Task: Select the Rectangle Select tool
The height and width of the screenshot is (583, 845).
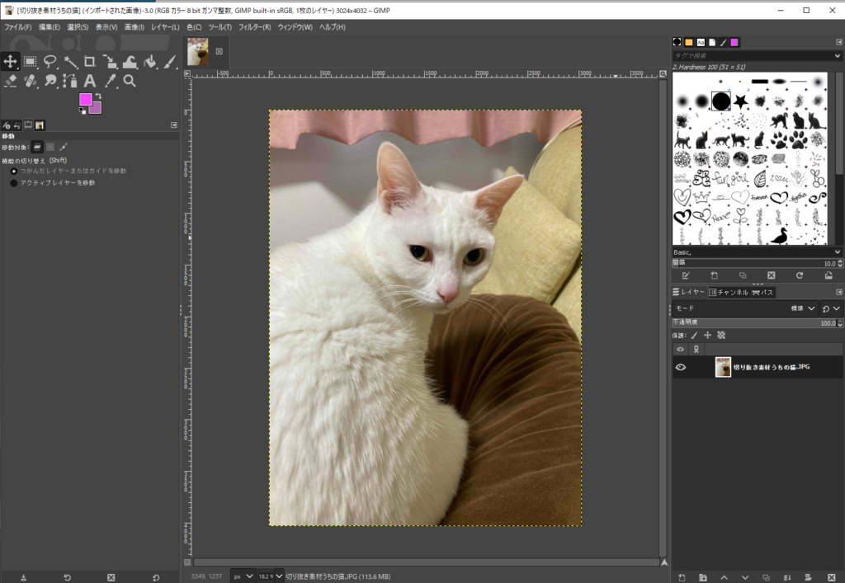Action: tap(31, 61)
